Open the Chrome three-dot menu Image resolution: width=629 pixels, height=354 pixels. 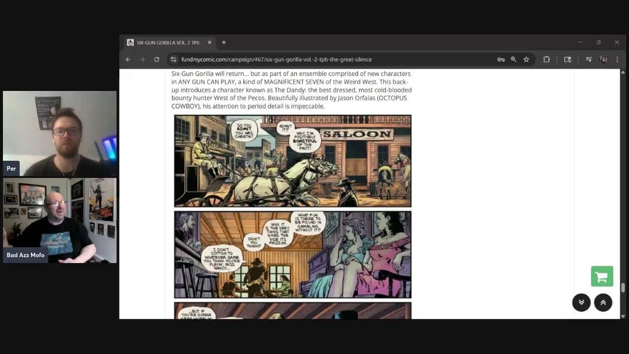pos(617,59)
